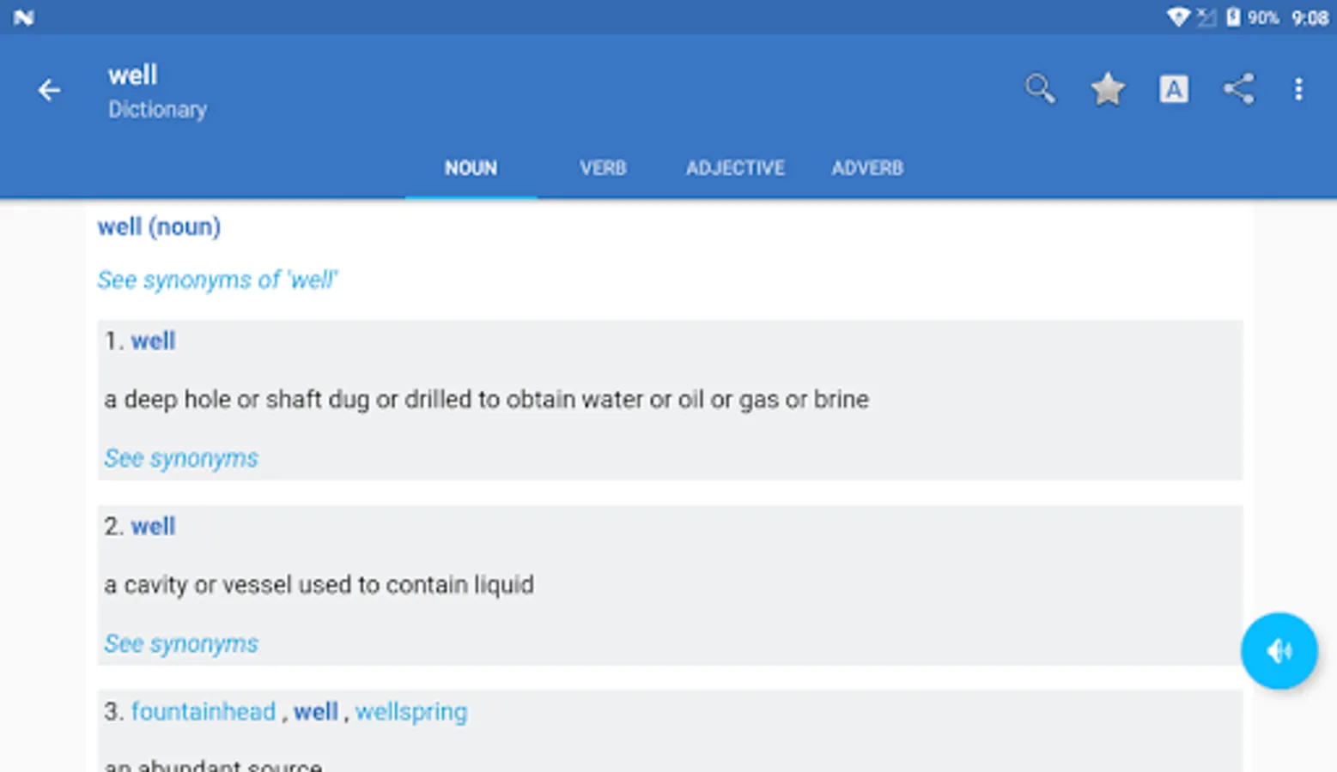Switch to the ADVERB tab

point(866,168)
